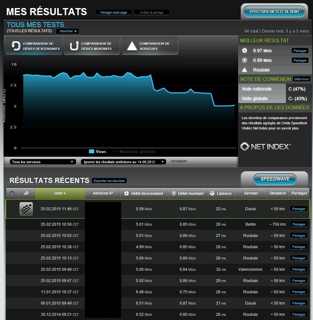
Task: Switch to the Comparaison de serveurs tab
Action: [x=150, y=46]
